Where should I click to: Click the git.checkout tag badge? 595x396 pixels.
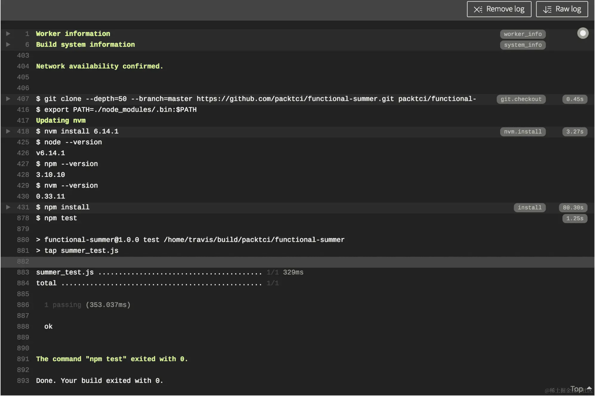[521, 99]
